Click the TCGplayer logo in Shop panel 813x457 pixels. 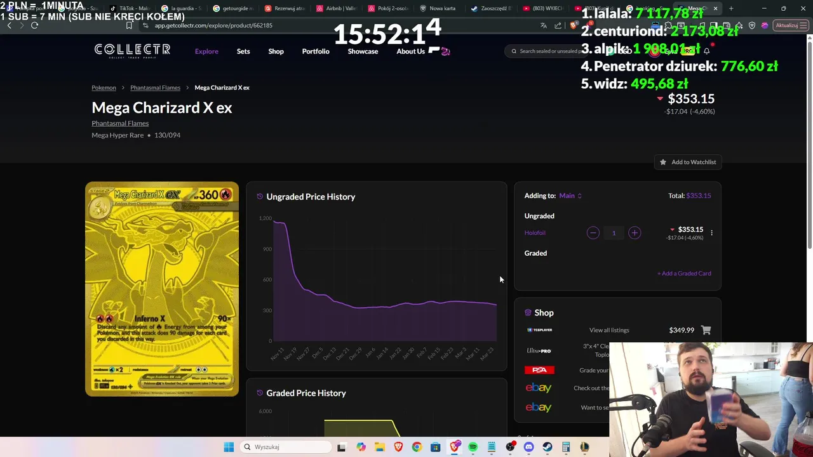[539, 330]
